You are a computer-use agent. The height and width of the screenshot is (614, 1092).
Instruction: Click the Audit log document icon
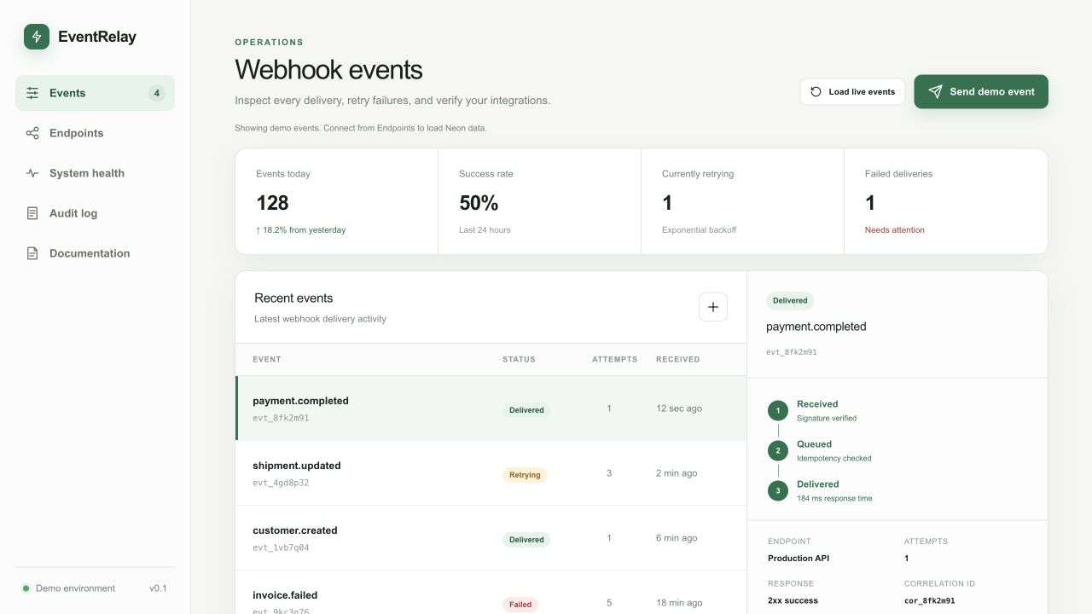tap(32, 213)
